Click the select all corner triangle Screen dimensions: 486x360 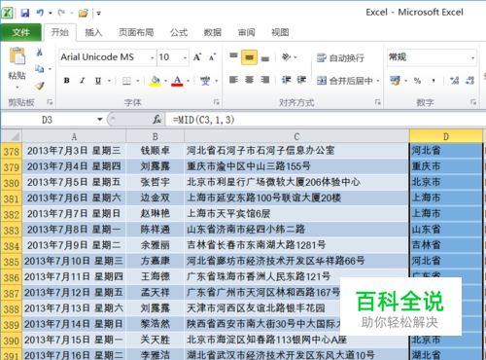pyautogui.click(x=12, y=136)
